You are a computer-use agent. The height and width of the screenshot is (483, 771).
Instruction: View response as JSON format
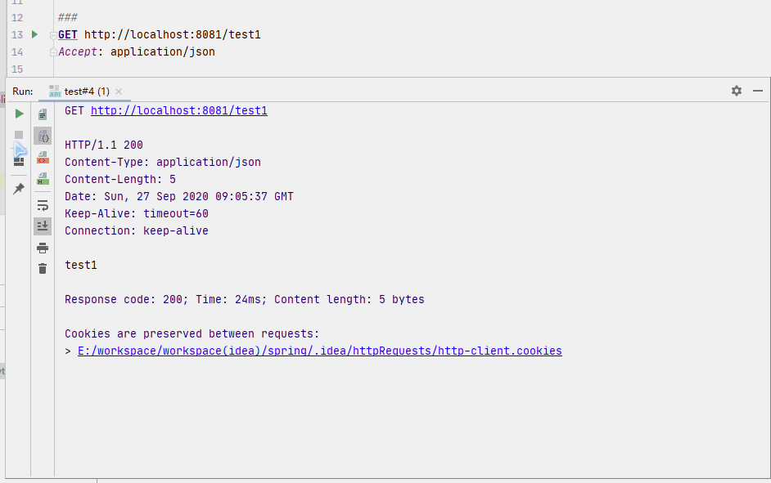(43, 136)
